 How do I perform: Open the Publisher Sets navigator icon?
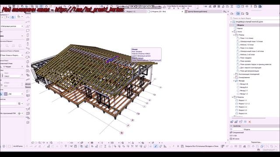247,14
